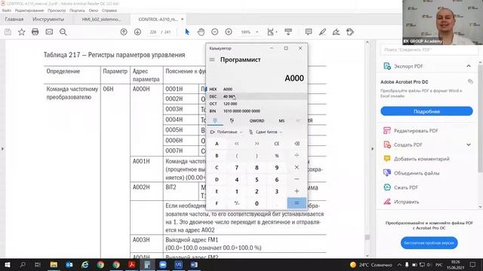
Task: Click the left shift << calculator key
Action: (236, 144)
